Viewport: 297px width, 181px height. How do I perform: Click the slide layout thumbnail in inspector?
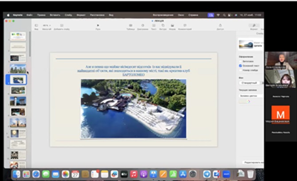pyautogui.click(x=245, y=44)
